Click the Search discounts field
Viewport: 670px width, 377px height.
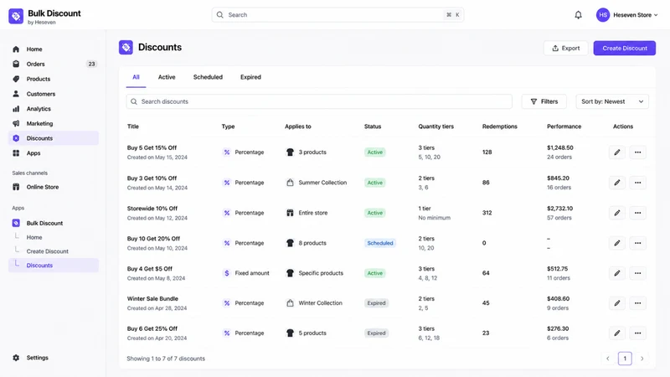(x=319, y=101)
